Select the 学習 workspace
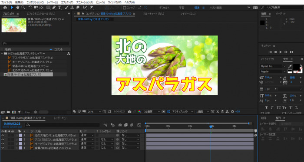Screen dimensions: 304x162 182,8
